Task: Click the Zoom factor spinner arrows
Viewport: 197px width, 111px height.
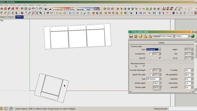Action: tap(192, 83)
